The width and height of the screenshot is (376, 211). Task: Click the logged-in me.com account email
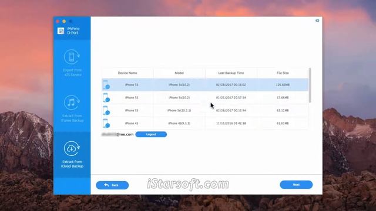[x=117, y=134]
